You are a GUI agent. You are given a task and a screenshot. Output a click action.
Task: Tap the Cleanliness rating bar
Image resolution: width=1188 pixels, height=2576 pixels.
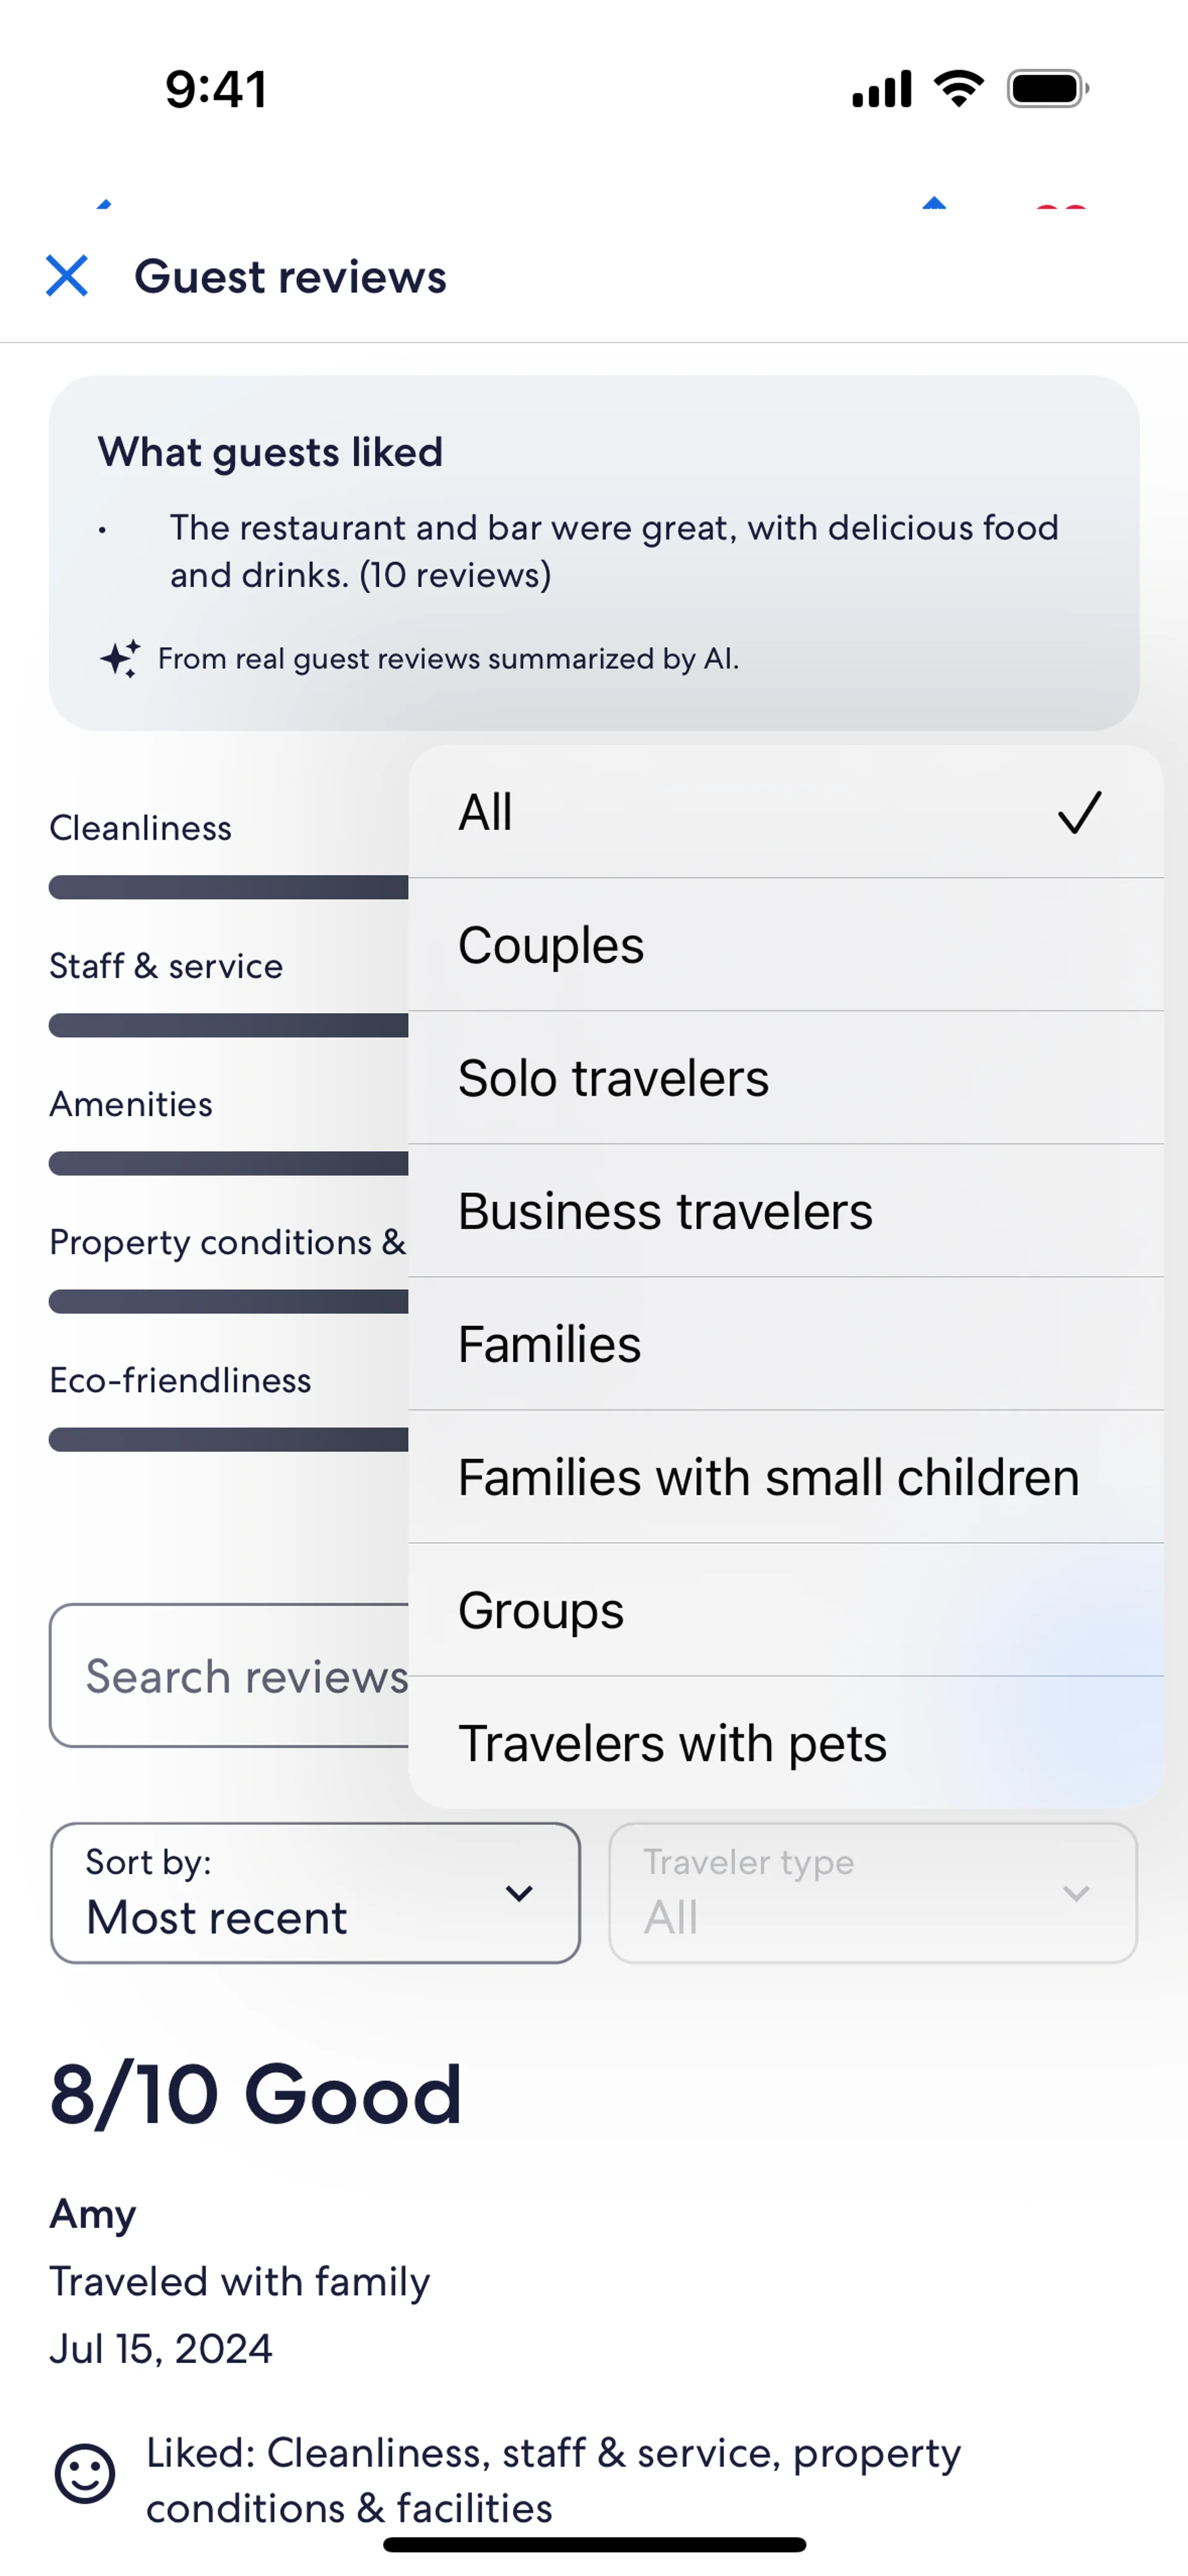click(x=228, y=888)
